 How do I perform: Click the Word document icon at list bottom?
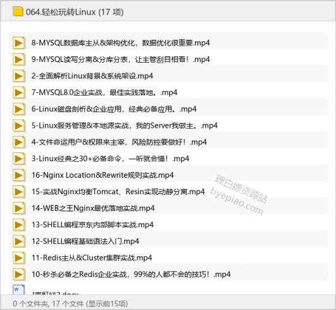pyautogui.click(x=18, y=289)
